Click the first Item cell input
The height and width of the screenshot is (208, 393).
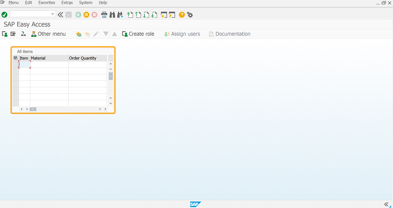click(25, 65)
